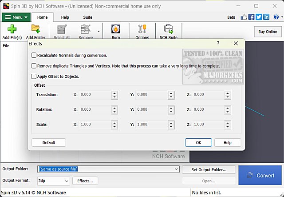The image size is (284, 197).
Task: Click the Scale X input field
Action: (x=95, y=125)
